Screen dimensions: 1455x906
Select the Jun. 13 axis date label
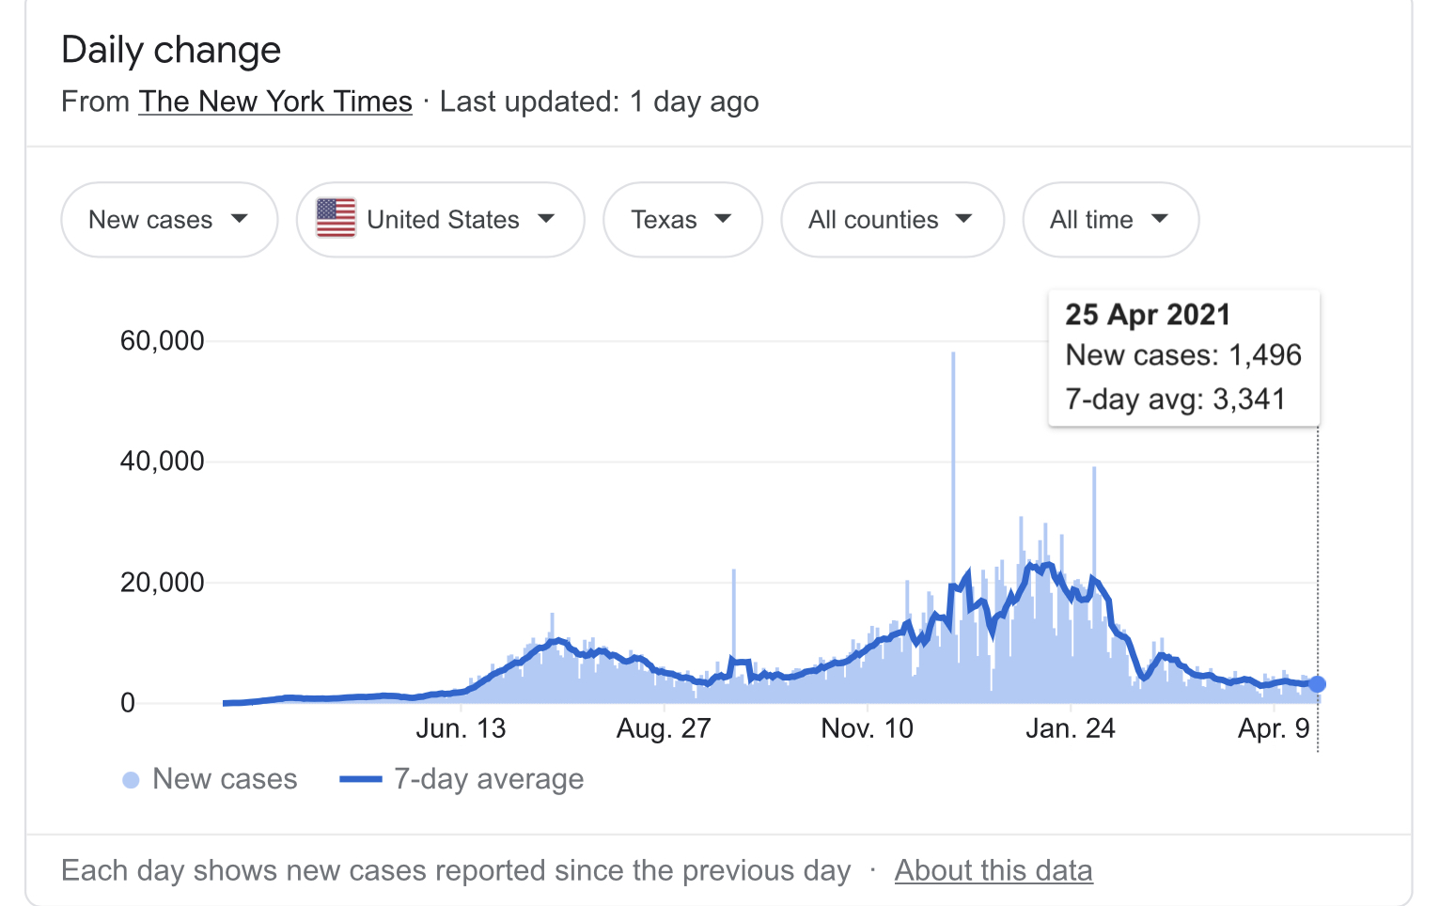coord(461,728)
